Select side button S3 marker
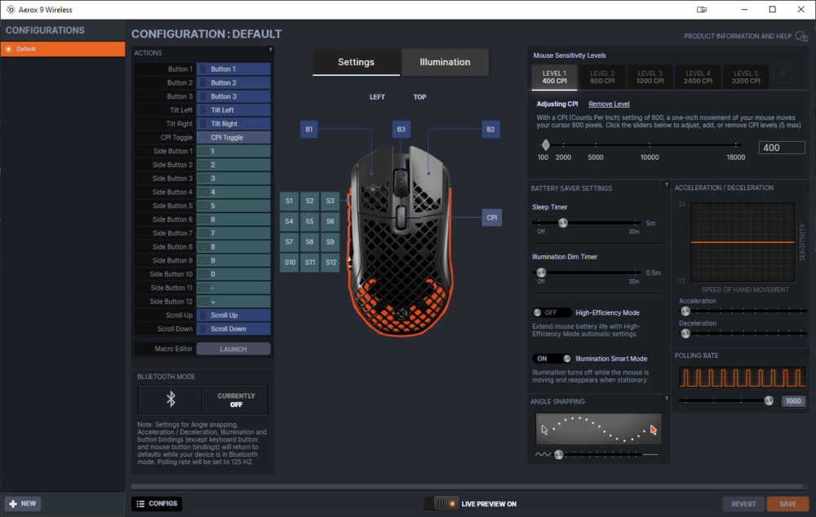This screenshot has width=816, height=517. point(330,201)
